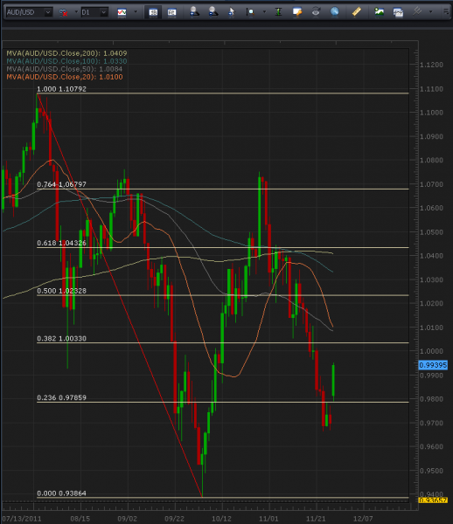The width and height of the screenshot is (453, 524).
Task: Select the yellow ruler measure tool
Action: click(357, 12)
